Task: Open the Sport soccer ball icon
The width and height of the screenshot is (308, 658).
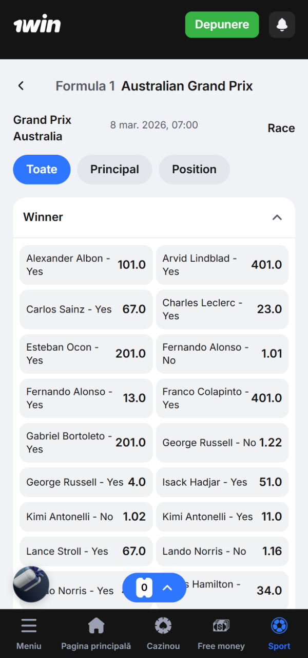Action: click(x=279, y=626)
